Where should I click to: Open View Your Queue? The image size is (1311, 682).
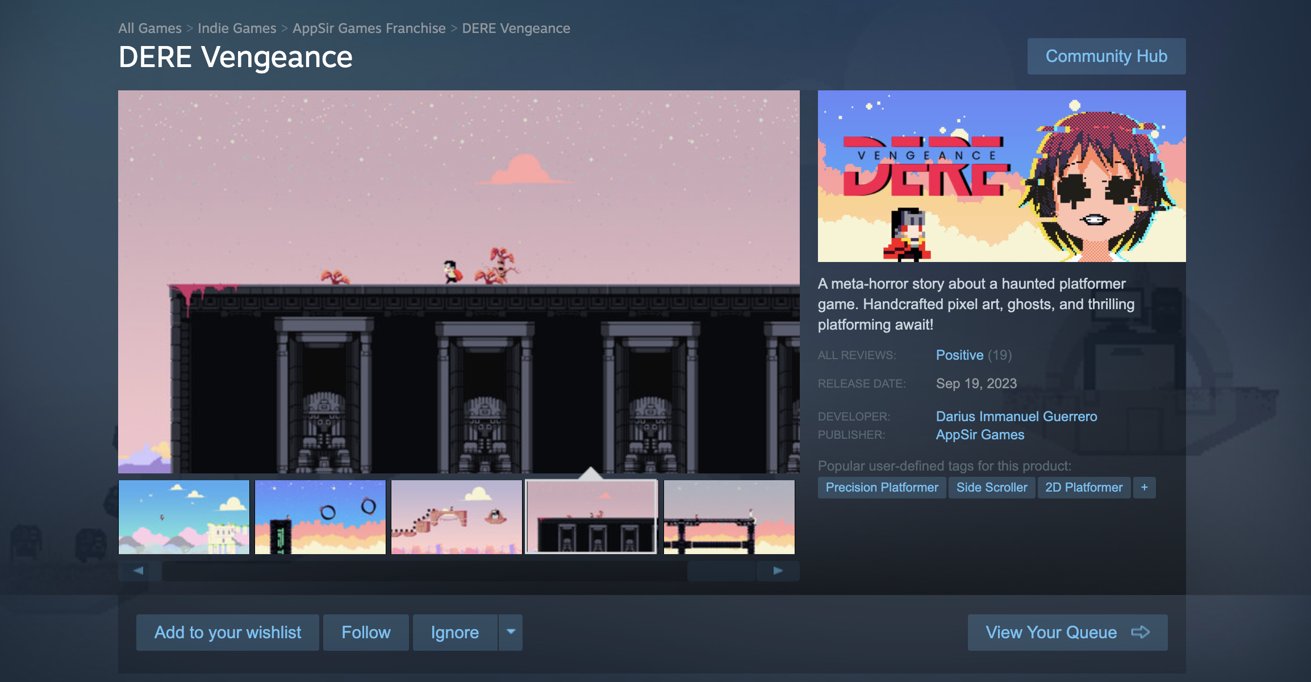(x=1068, y=633)
